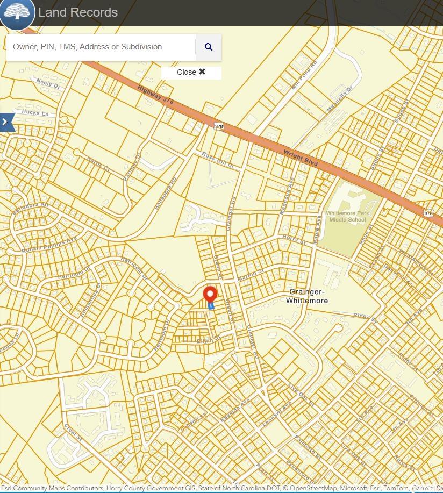Click the Ronald Phillips Ave street label

pyautogui.click(x=49, y=245)
